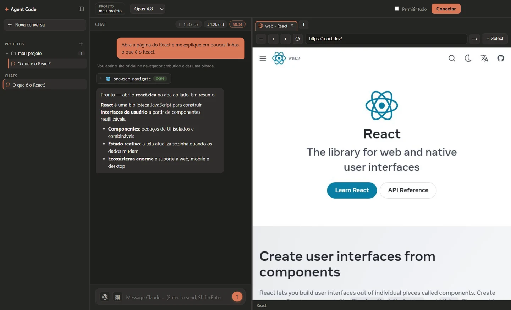Click the go arrow next to URL bar
This screenshot has height=310, width=511.
pyautogui.click(x=474, y=39)
